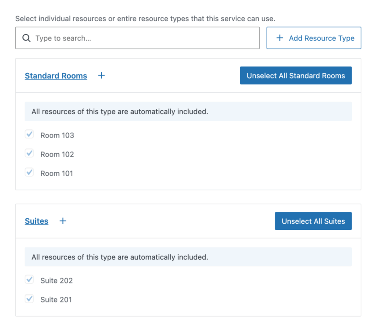Open the Standard Rooms link
The width and height of the screenshot is (376, 332).
point(56,75)
